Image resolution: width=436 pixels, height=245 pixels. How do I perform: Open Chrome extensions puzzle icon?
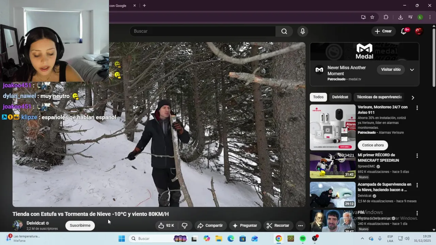386,17
